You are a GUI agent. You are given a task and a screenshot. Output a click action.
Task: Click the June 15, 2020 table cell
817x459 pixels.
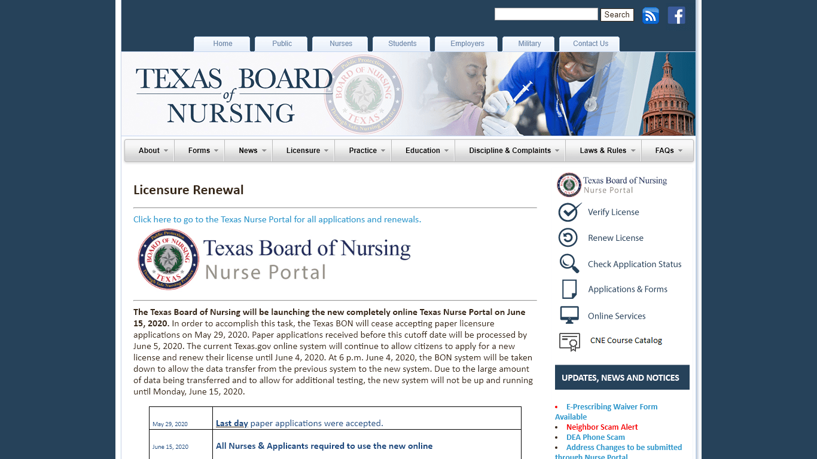pos(181,445)
